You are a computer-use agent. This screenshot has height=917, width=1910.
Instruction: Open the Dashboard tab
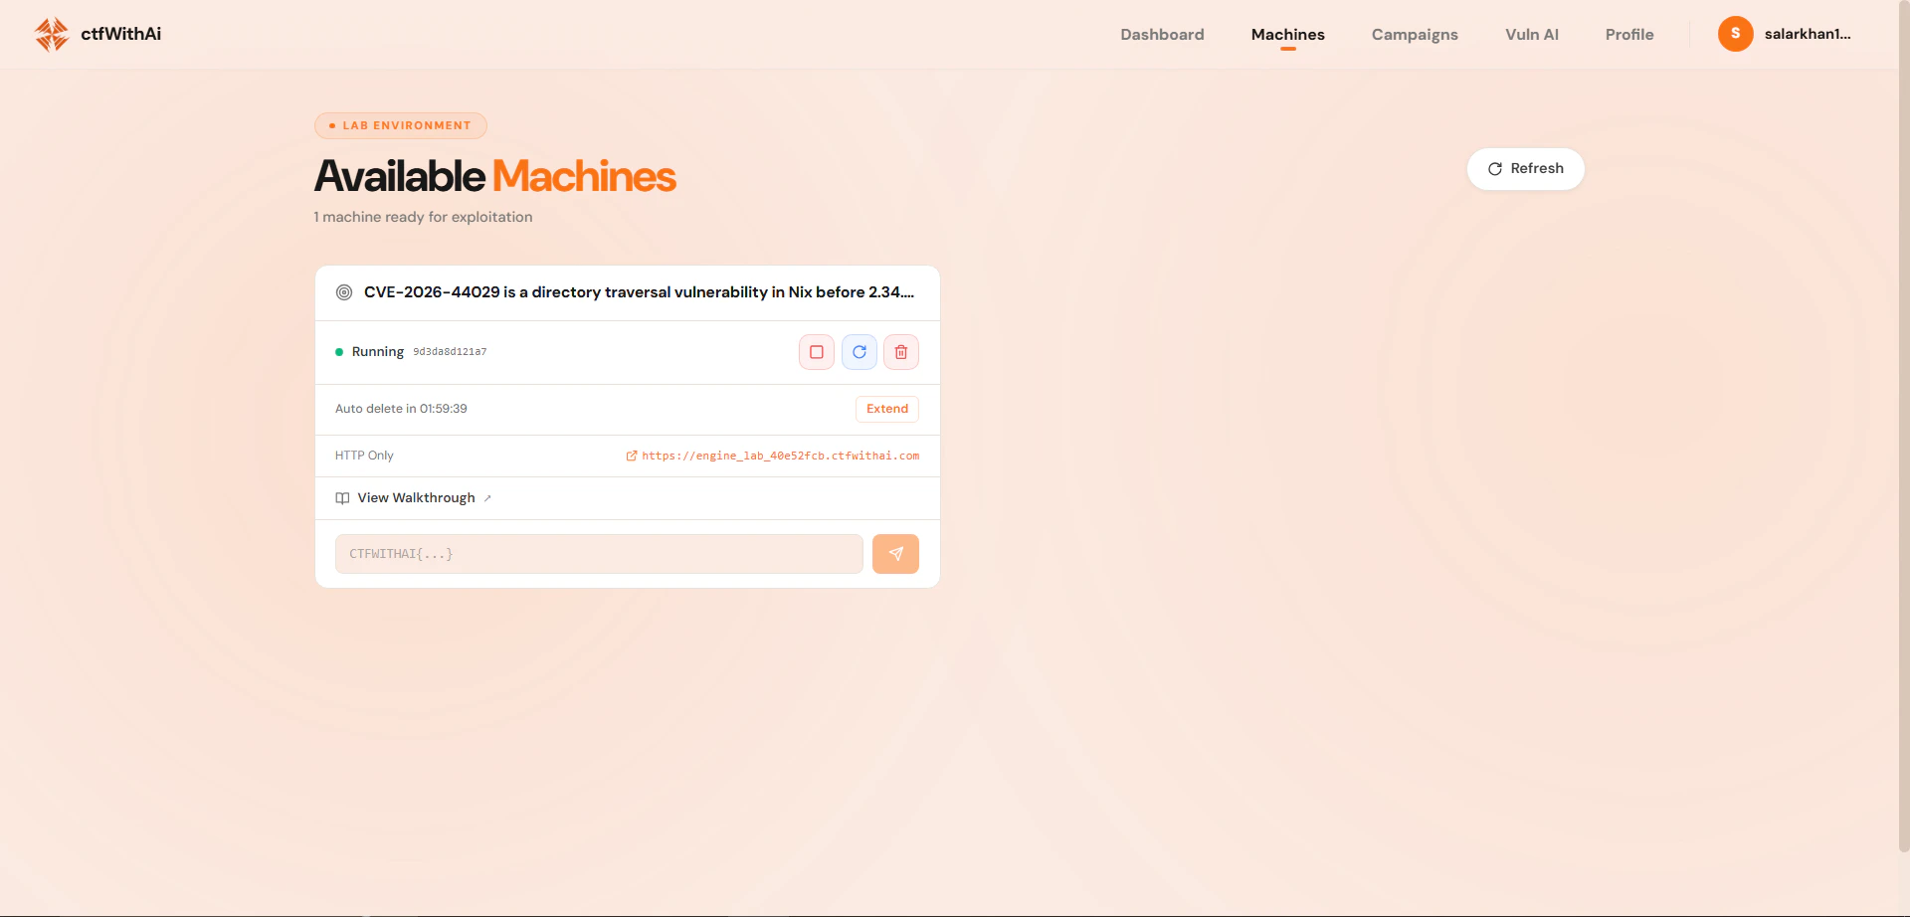pos(1162,34)
